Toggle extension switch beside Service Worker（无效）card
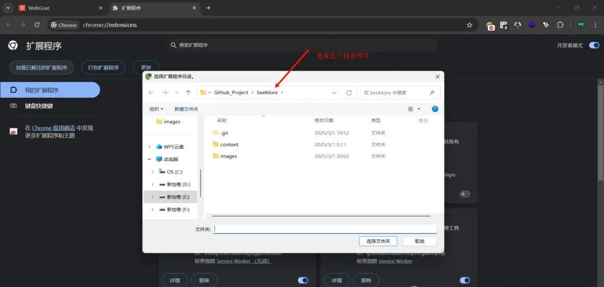 coord(303,280)
